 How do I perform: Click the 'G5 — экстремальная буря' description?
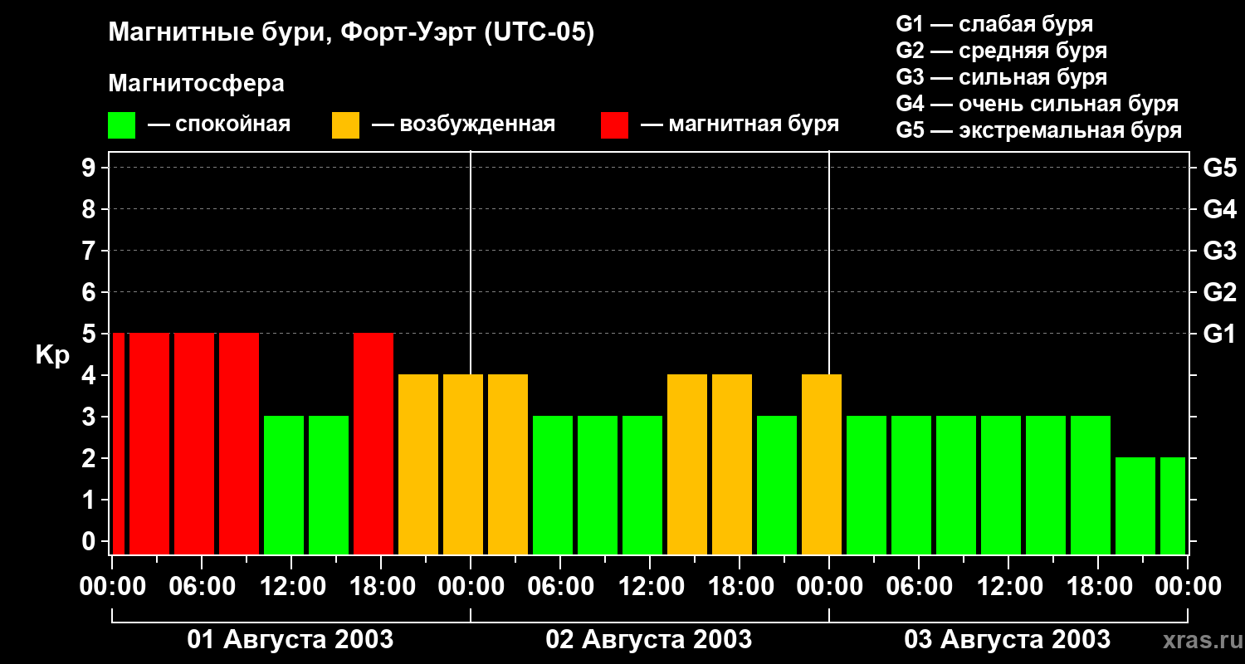tap(1039, 130)
